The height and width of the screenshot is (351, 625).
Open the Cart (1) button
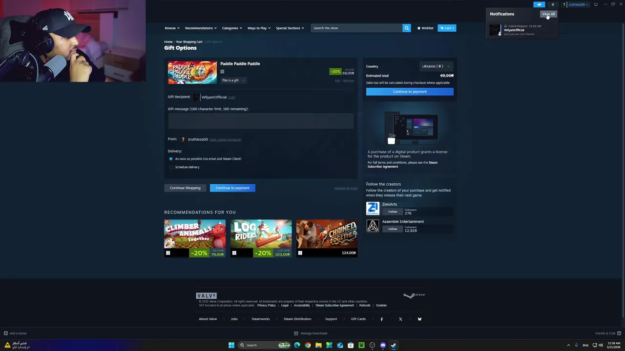pos(447,28)
